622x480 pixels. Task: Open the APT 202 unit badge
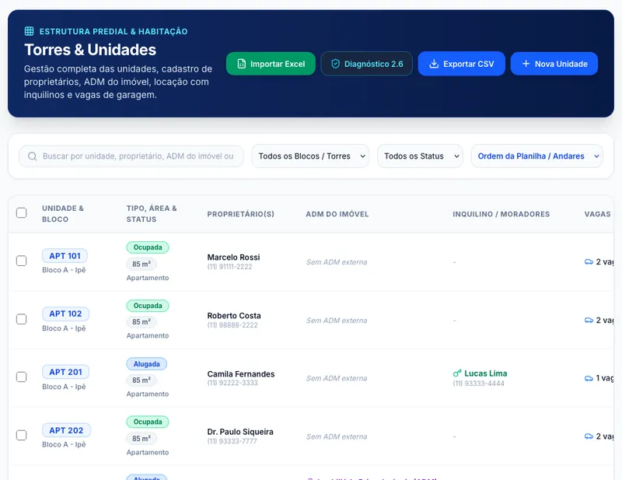(x=66, y=430)
